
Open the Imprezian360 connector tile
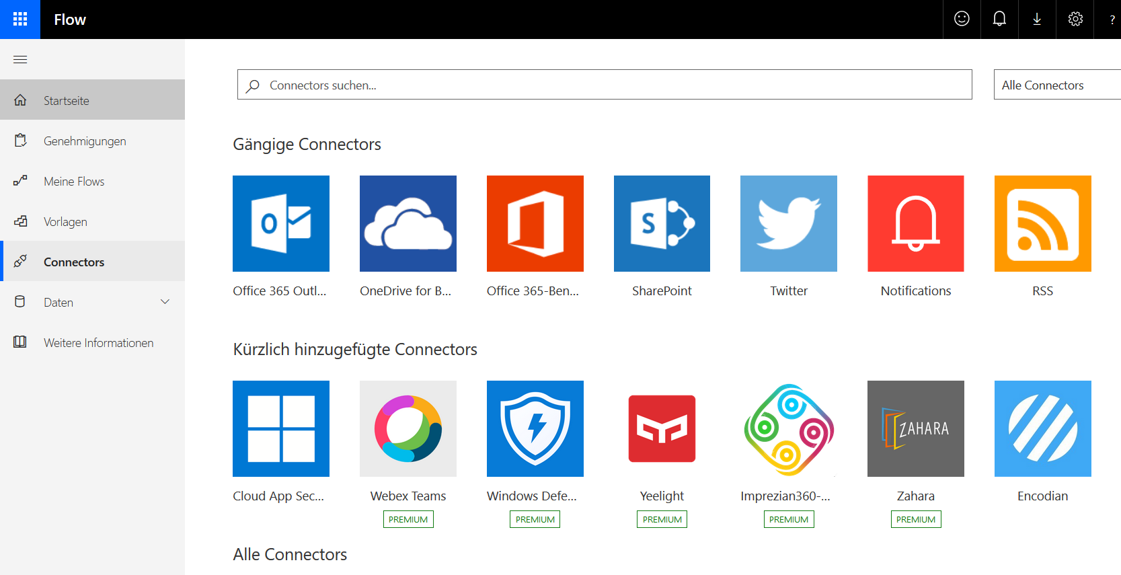tap(789, 428)
